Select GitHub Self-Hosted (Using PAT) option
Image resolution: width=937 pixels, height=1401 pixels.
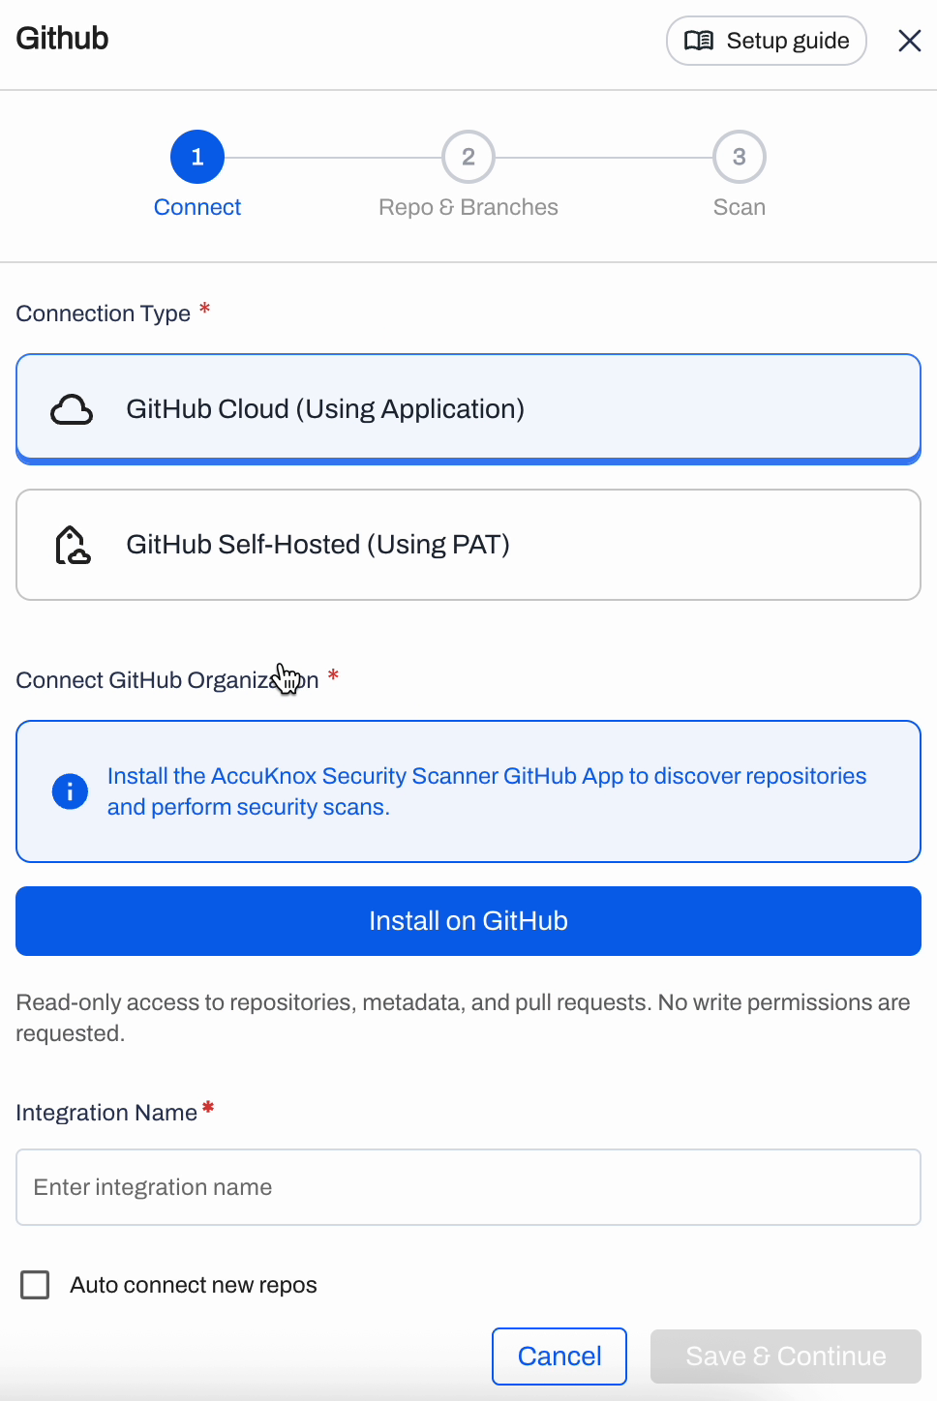pos(468,545)
